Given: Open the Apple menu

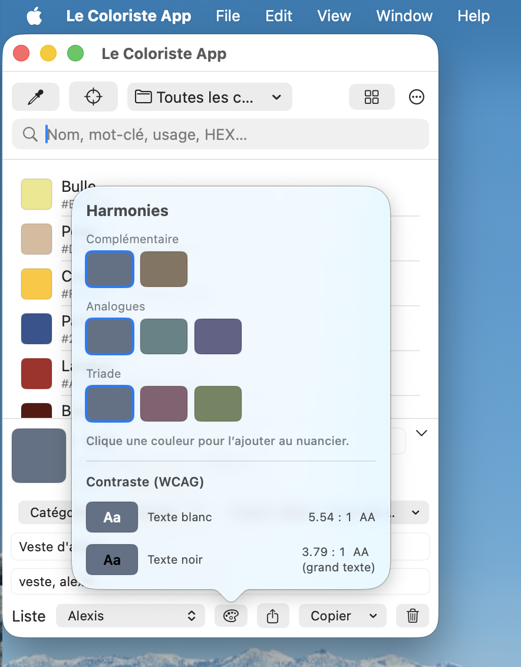Looking at the screenshot, I should [34, 17].
